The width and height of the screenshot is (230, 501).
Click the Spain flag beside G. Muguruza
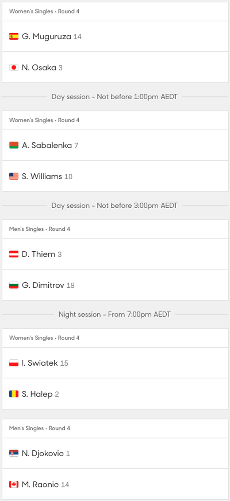14,36
